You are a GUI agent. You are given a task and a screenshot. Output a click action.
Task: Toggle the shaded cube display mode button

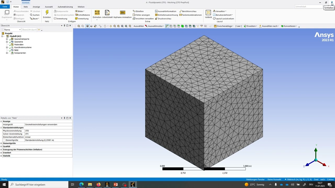pos(88,26)
